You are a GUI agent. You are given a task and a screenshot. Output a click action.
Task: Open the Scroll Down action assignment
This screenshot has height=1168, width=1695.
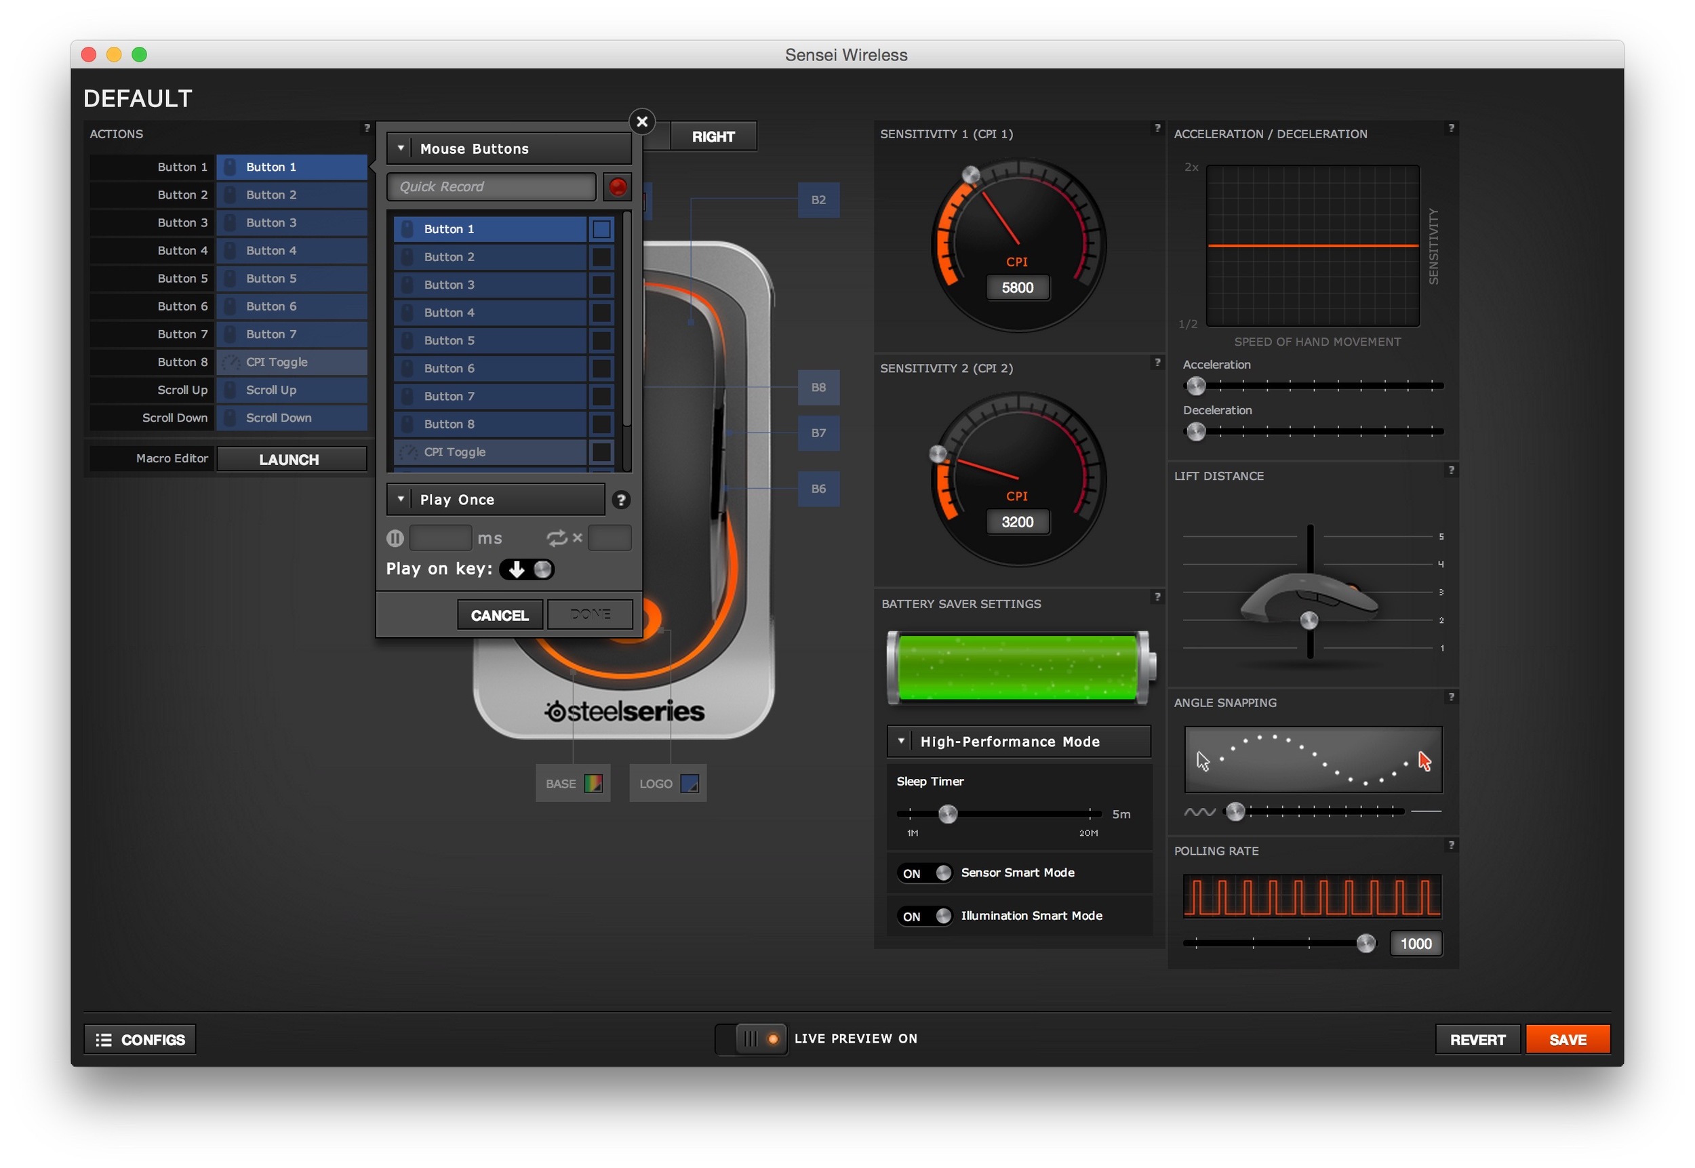292,418
